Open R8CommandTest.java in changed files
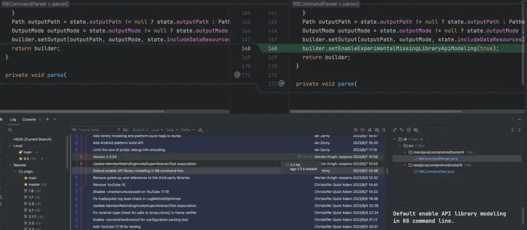Screen dimensions: 527x230 pyautogui.click(x=436, y=172)
